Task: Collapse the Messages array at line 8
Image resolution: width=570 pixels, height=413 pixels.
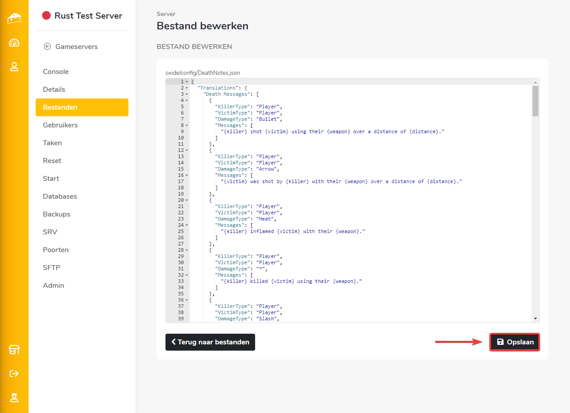Action: (186, 126)
